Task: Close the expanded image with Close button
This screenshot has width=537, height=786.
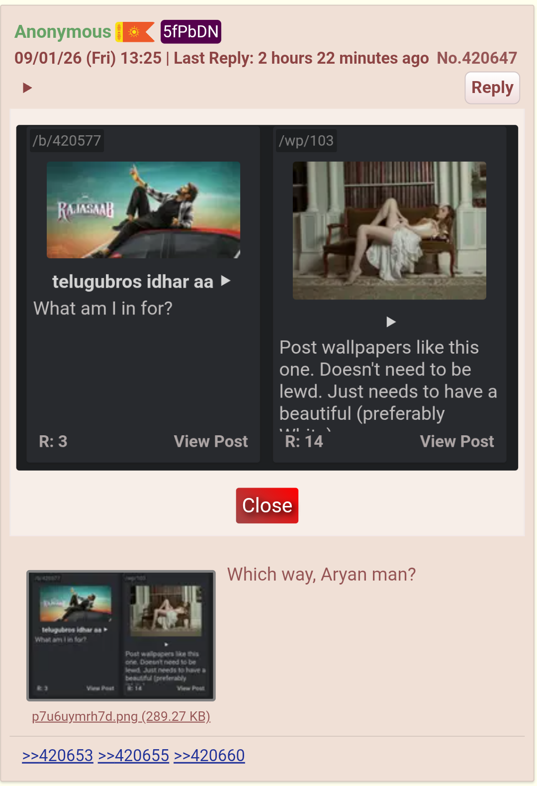Action: pyautogui.click(x=267, y=505)
